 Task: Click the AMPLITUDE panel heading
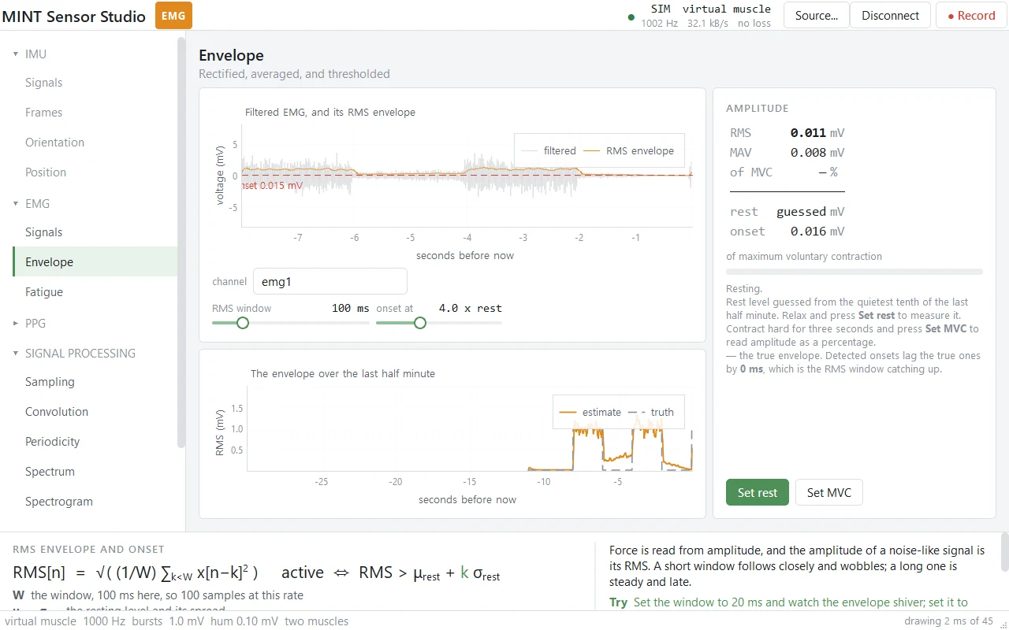(758, 109)
